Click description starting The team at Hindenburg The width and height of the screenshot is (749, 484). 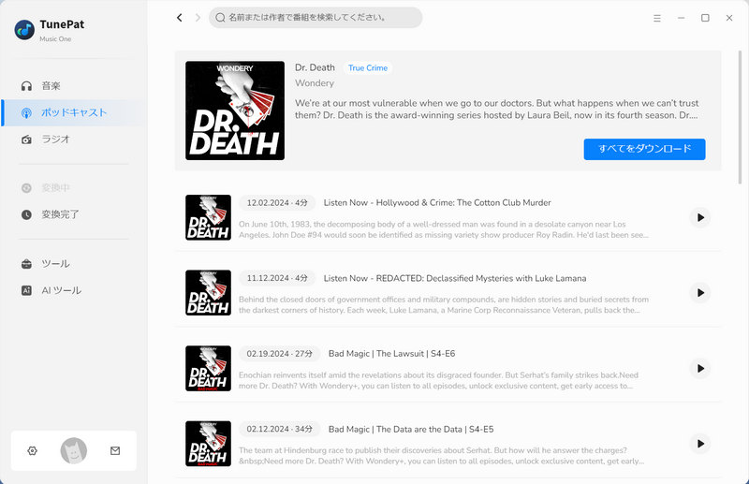442,456
